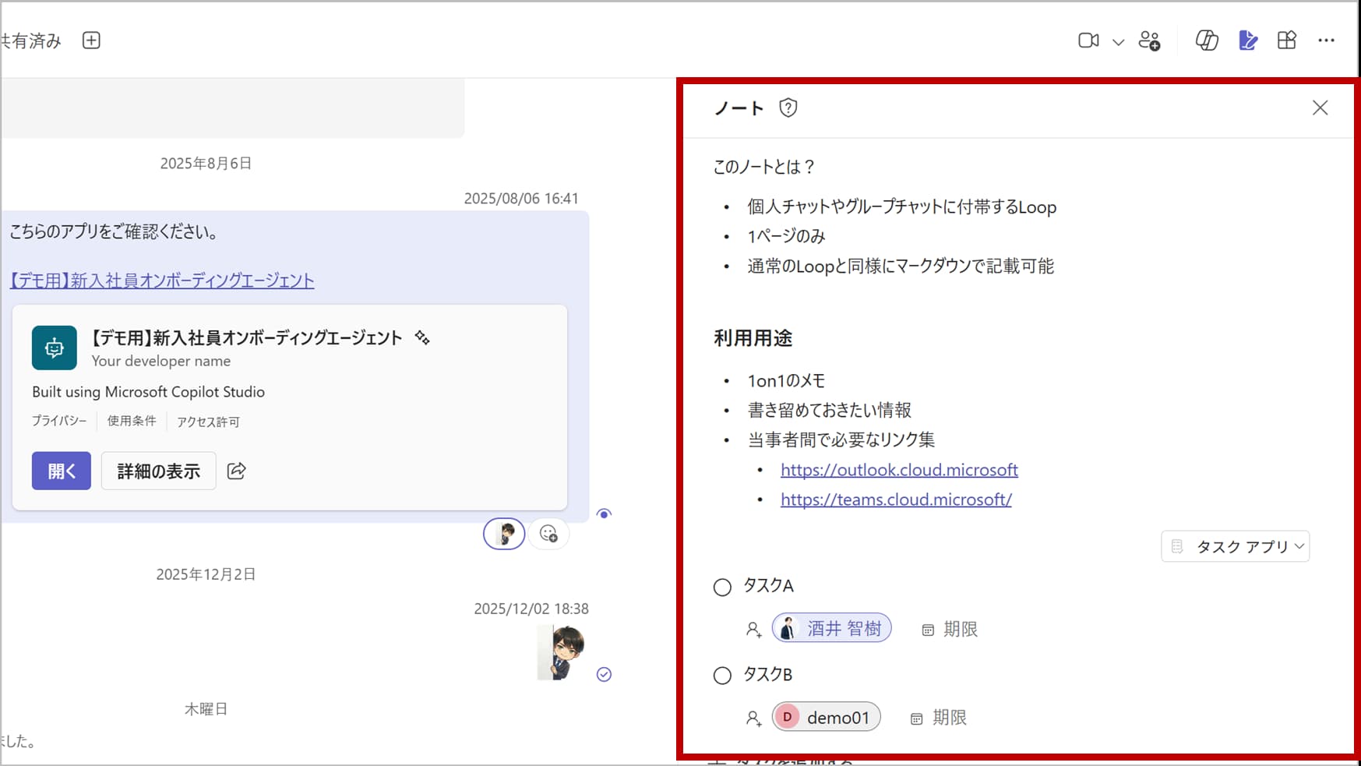Open the more options ellipsis menu
The width and height of the screenshot is (1361, 766).
pyautogui.click(x=1326, y=41)
